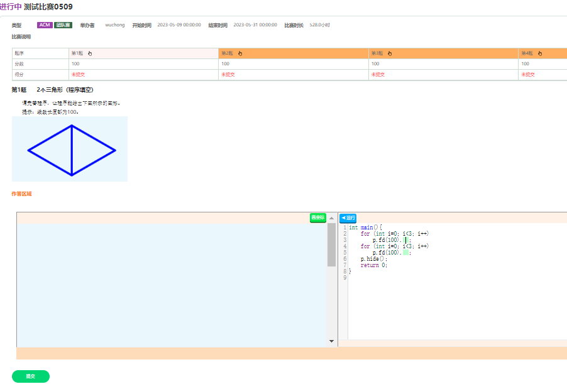Click the organizer name wuchong
567x384 pixels.
pyautogui.click(x=115, y=25)
